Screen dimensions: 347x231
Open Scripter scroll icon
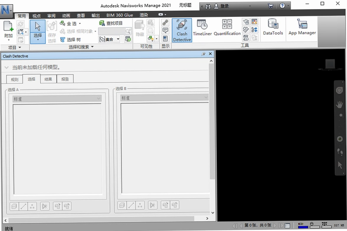point(246,38)
